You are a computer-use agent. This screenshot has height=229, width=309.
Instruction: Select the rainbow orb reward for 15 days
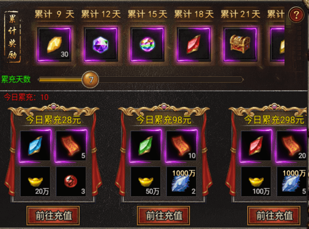click(x=147, y=44)
